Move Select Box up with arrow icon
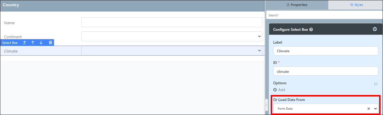383x115 pixels. click(33, 43)
